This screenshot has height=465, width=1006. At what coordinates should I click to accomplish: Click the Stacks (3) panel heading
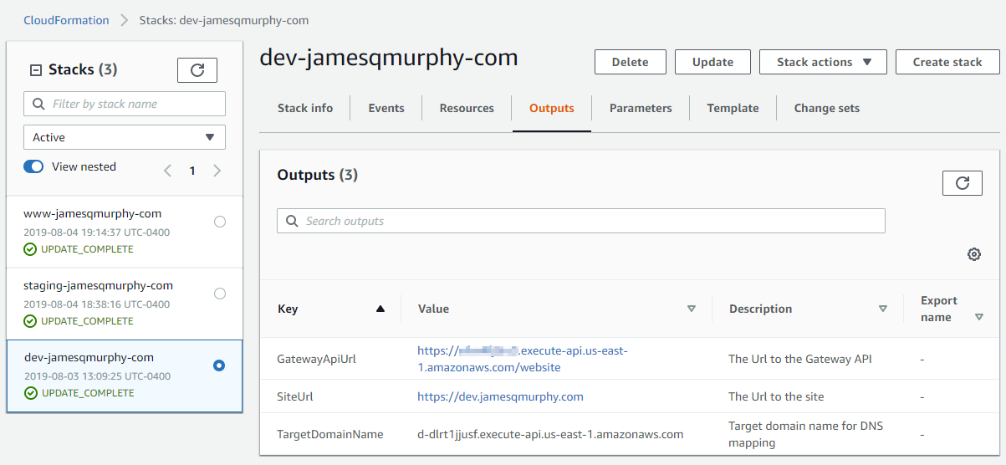(x=83, y=69)
